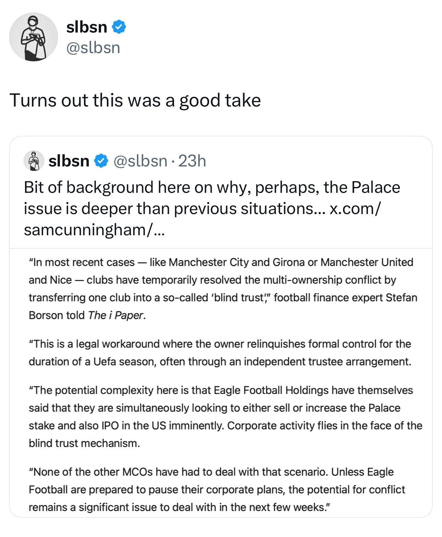Click the @slbsn handle below the top name
The height and width of the screenshot is (537, 442).
(x=93, y=47)
